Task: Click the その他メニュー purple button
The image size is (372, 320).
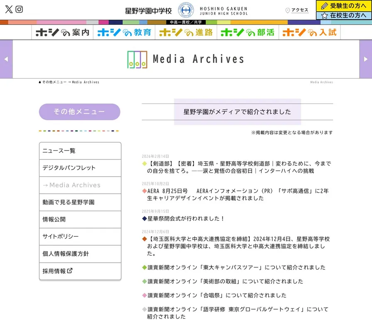Action: 79,111
